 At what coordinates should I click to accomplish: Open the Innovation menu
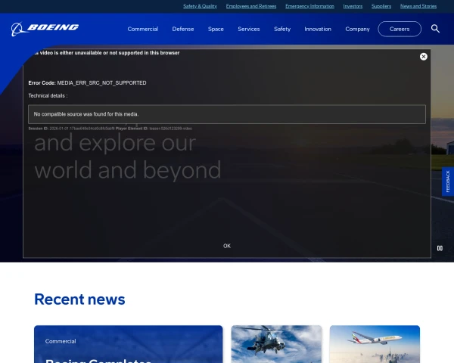click(318, 29)
